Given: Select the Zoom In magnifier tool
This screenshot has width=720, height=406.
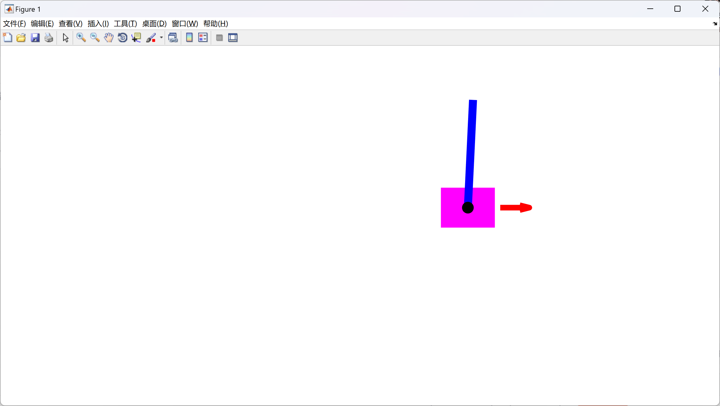Looking at the screenshot, I should click(81, 38).
